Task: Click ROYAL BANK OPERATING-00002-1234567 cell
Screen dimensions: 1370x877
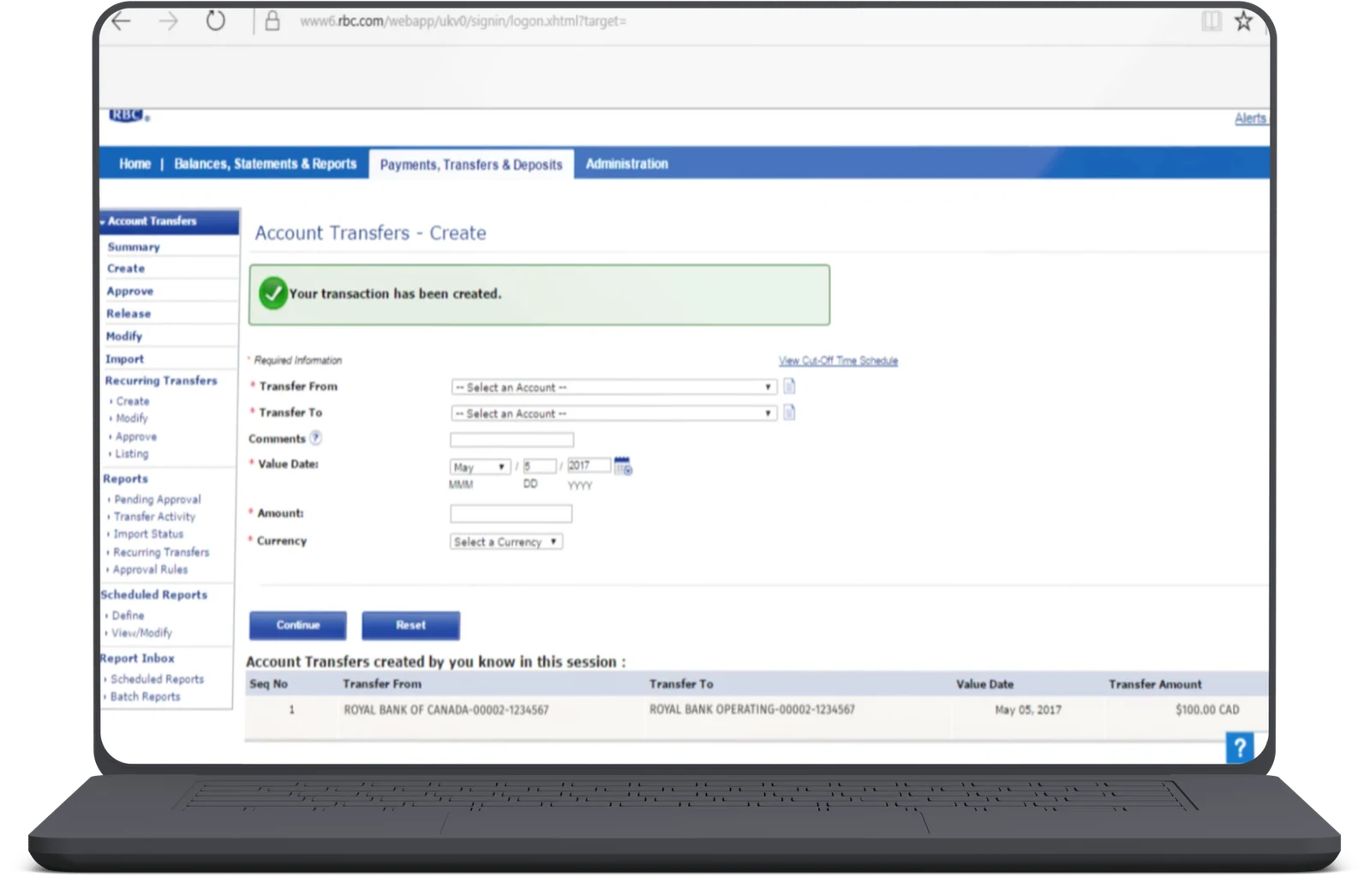Action: (x=751, y=709)
